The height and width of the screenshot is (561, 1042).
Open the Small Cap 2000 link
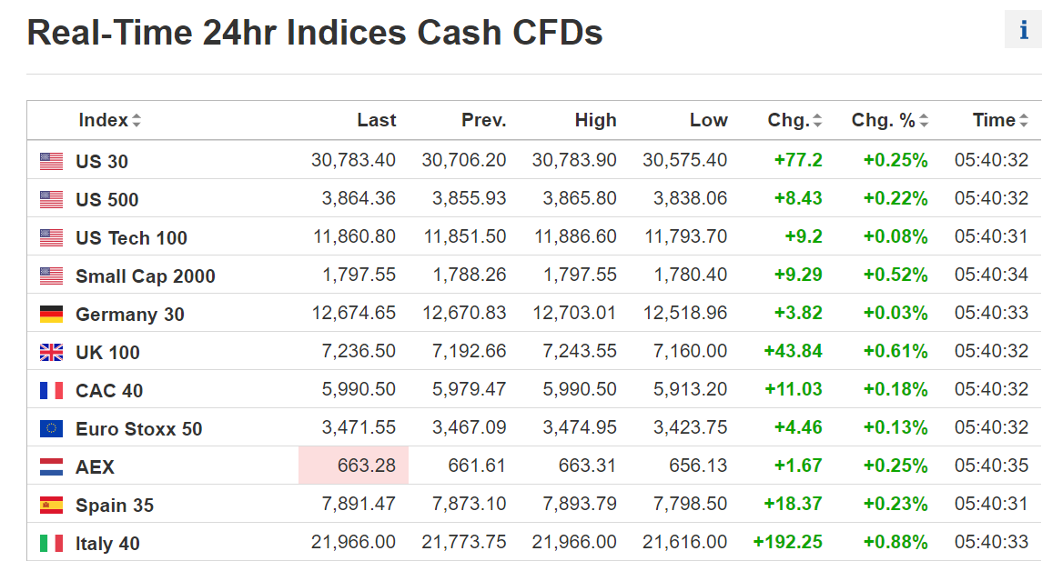pos(146,276)
